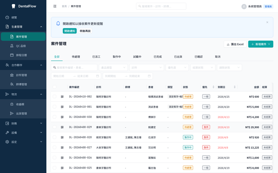This screenshot has height=173, width=278.
Task: Check the row DL-20260408-025 checkbox
Action: (55, 168)
